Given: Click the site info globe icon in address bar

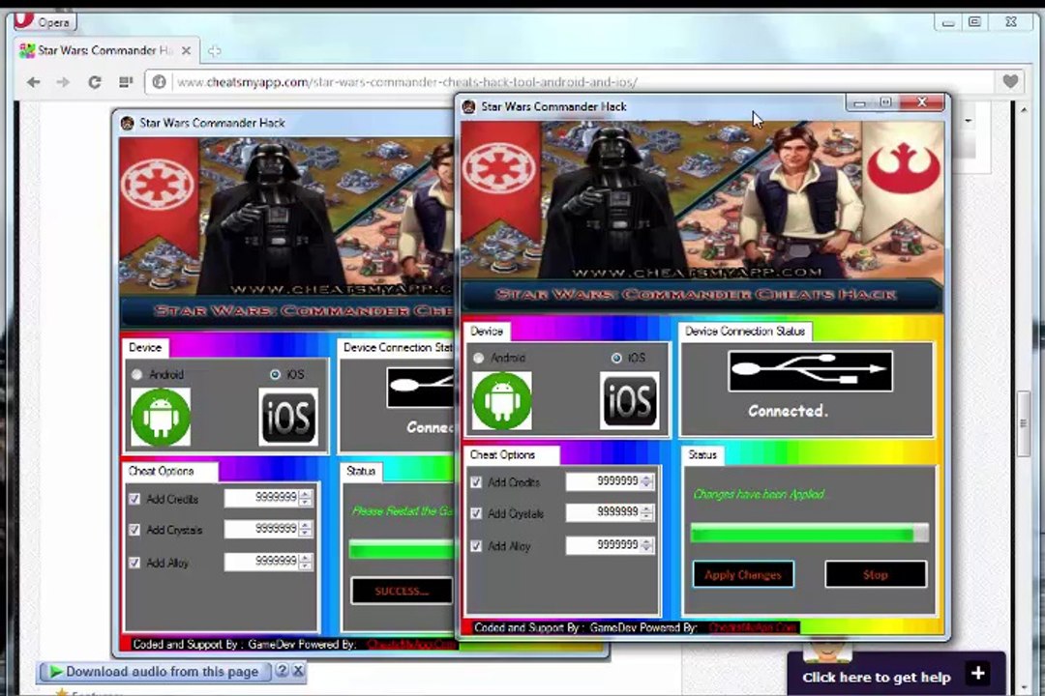Looking at the screenshot, I should click(159, 82).
